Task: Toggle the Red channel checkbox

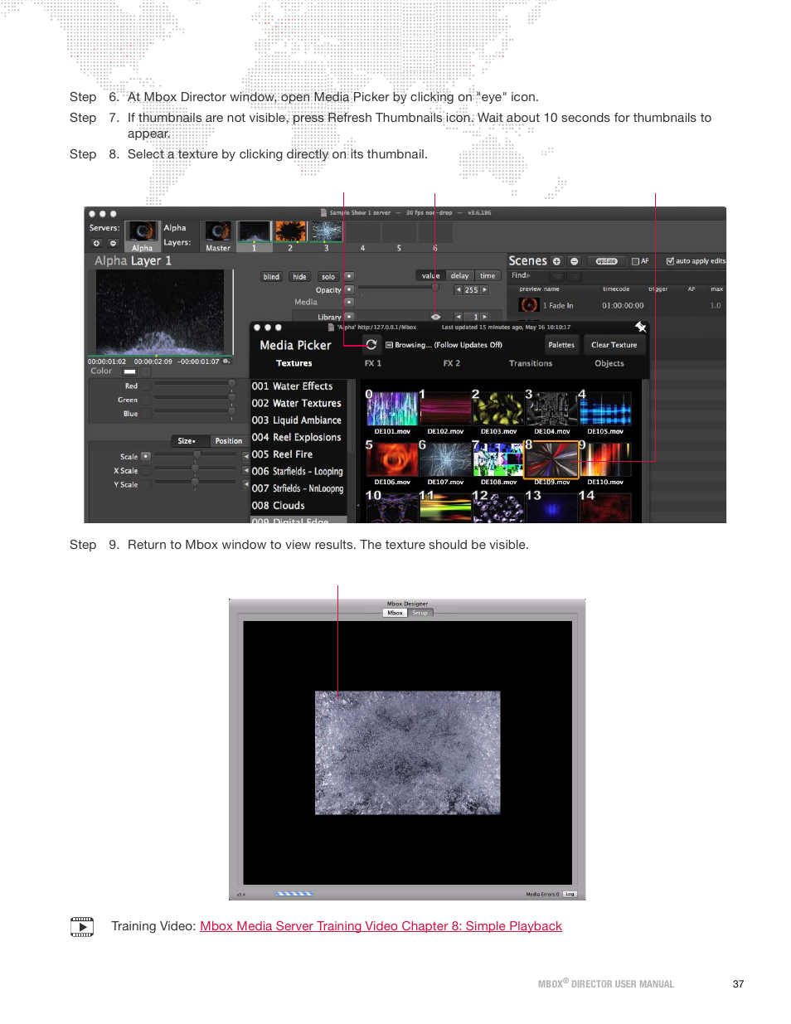Action: coord(146,386)
